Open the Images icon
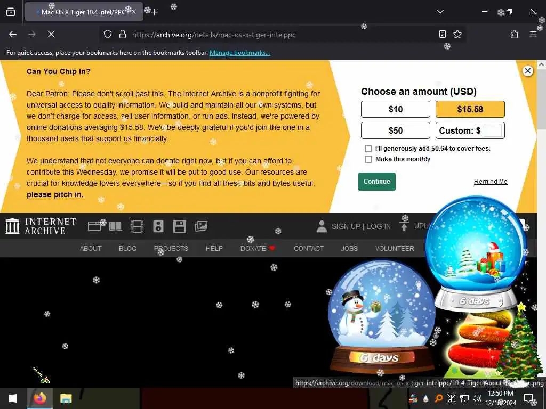Viewport: 546px width, 409px height. (201, 226)
